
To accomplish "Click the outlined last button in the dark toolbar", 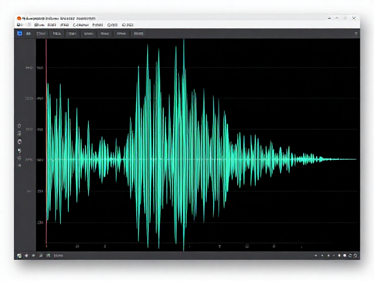I will (x=138, y=33).
